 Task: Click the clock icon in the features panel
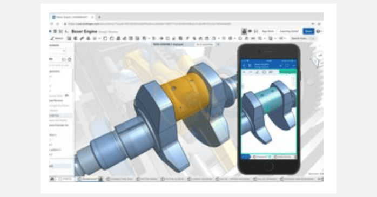[x=70, y=59]
